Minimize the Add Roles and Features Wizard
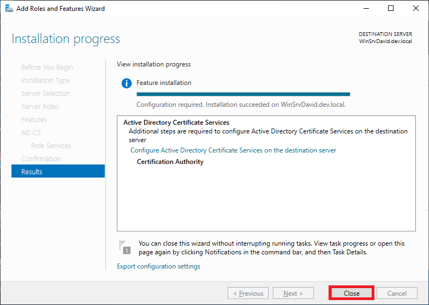This screenshot has height=305, width=429. (x=365, y=9)
